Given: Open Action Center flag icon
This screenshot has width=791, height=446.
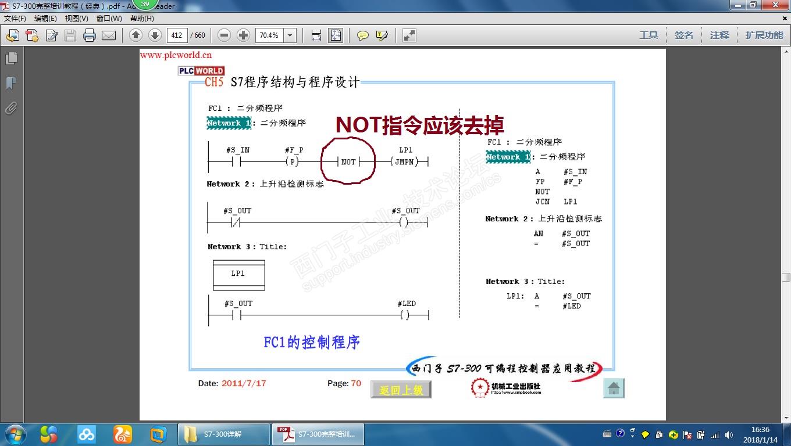Looking at the screenshot, I should pos(687,434).
